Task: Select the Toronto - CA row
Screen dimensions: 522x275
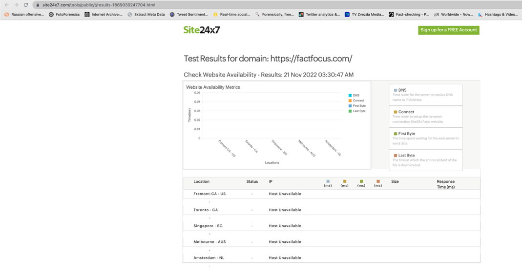Action: [331, 210]
